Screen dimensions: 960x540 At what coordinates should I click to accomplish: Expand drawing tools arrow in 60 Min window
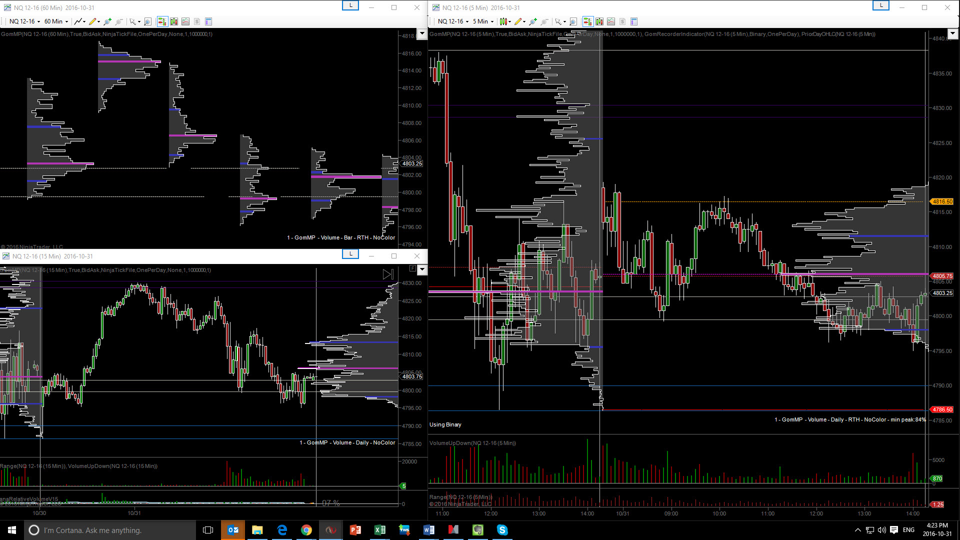coord(98,21)
